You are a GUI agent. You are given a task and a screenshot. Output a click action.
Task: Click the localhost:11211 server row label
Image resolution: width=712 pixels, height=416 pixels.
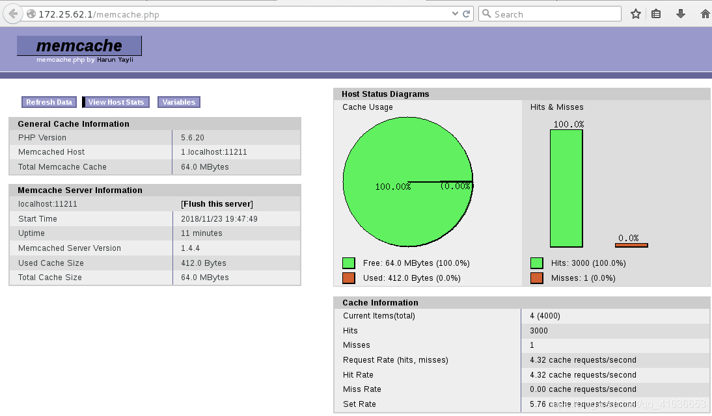click(48, 204)
